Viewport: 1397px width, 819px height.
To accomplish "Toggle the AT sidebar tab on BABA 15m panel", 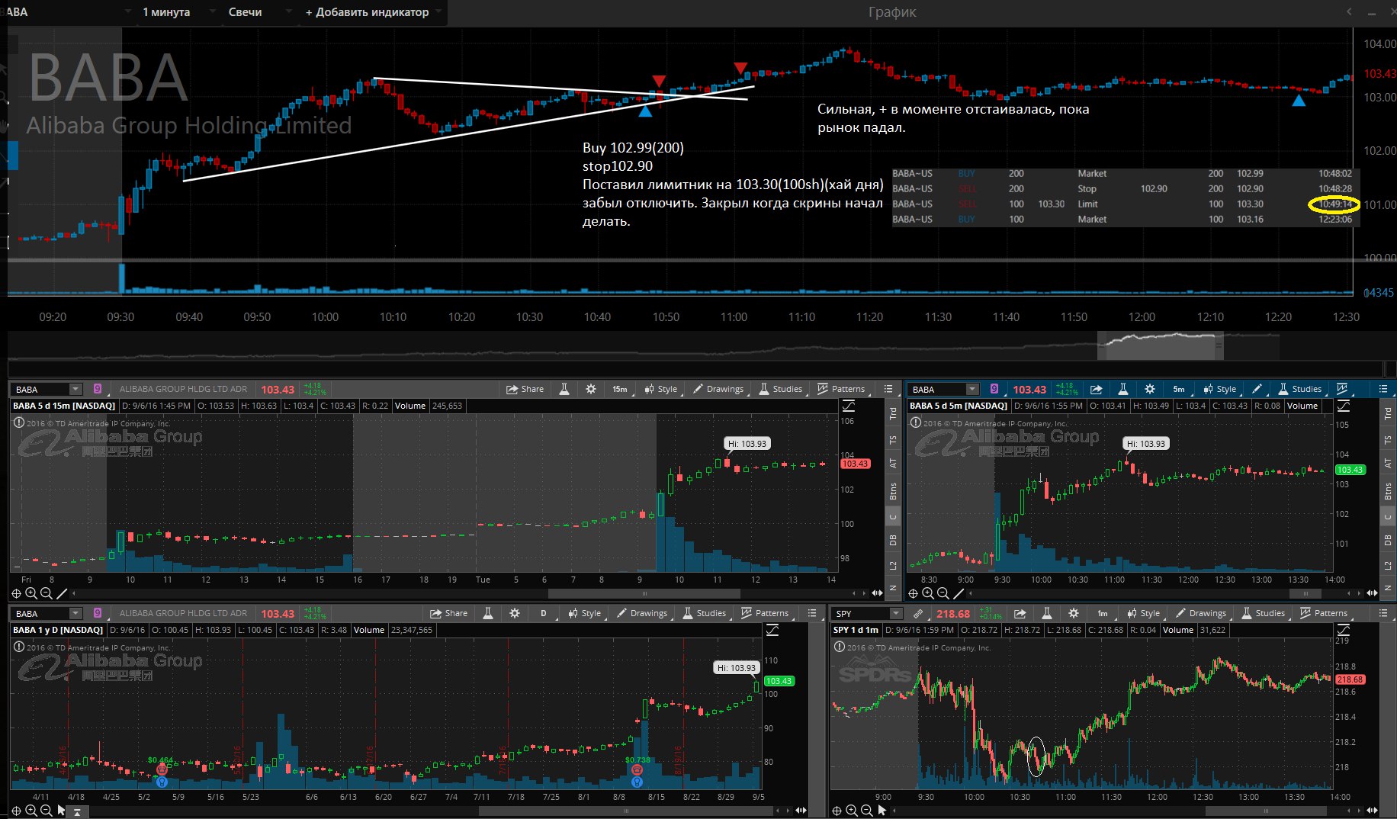I will click(893, 463).
